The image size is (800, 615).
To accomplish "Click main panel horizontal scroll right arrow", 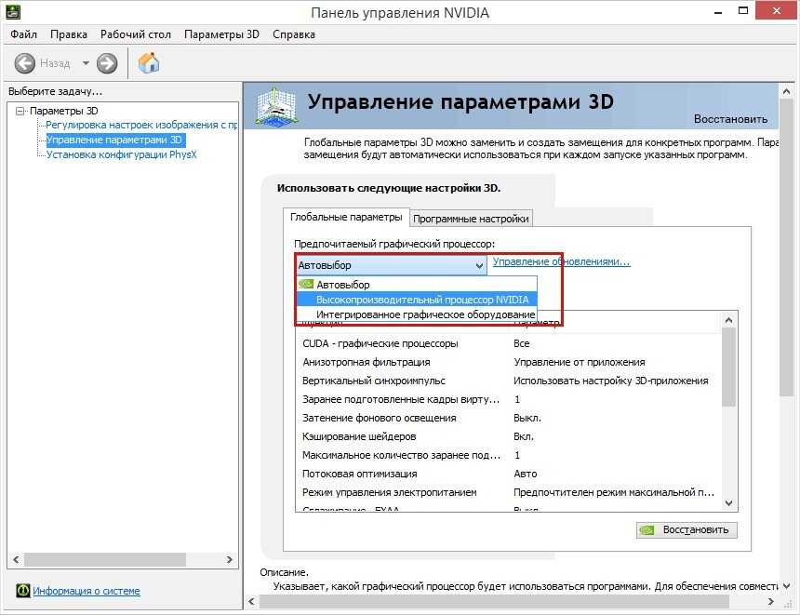I will tap(771, 602).
